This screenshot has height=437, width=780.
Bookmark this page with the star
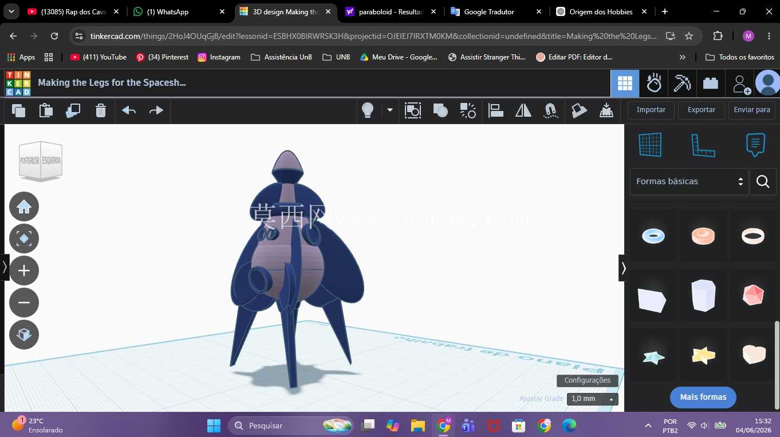coord(689,36)
